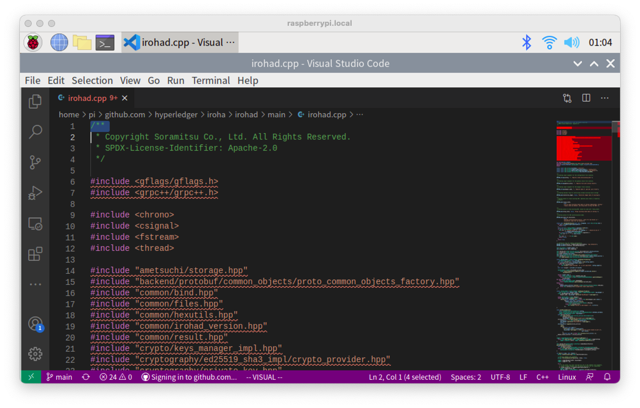Mute audio via the volume icon
The image size is (640, 408).
(571, 42)
